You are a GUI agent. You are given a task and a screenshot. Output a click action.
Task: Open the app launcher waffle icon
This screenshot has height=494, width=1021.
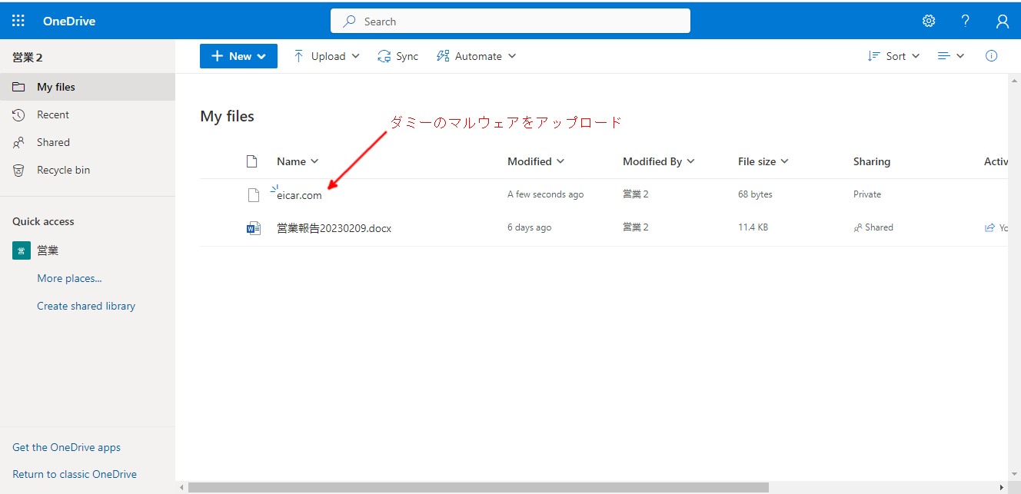coord(18,21)
